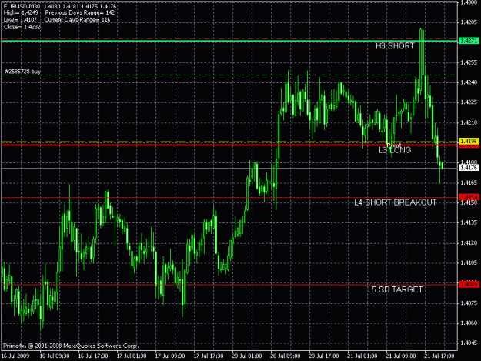This screenshot has width=481, height=361.
Task: Click the white 1.4176 current price tag
Action: (469, 168)
